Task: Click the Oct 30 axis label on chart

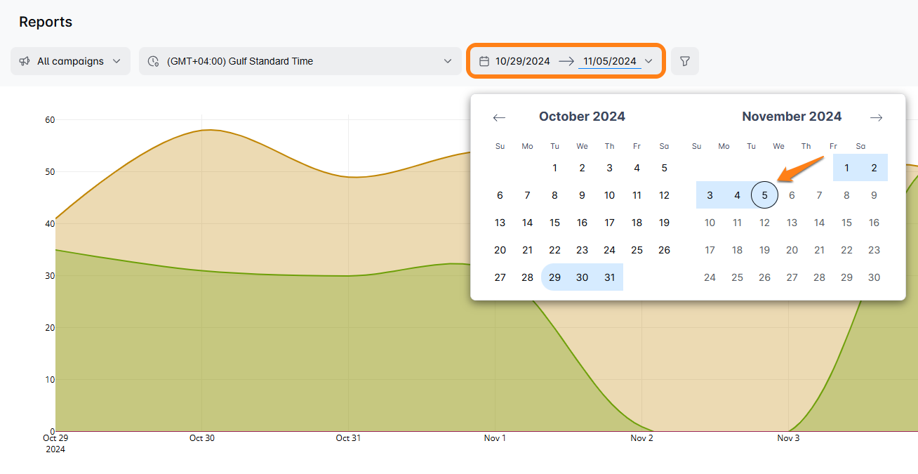Action: point(201,438)
